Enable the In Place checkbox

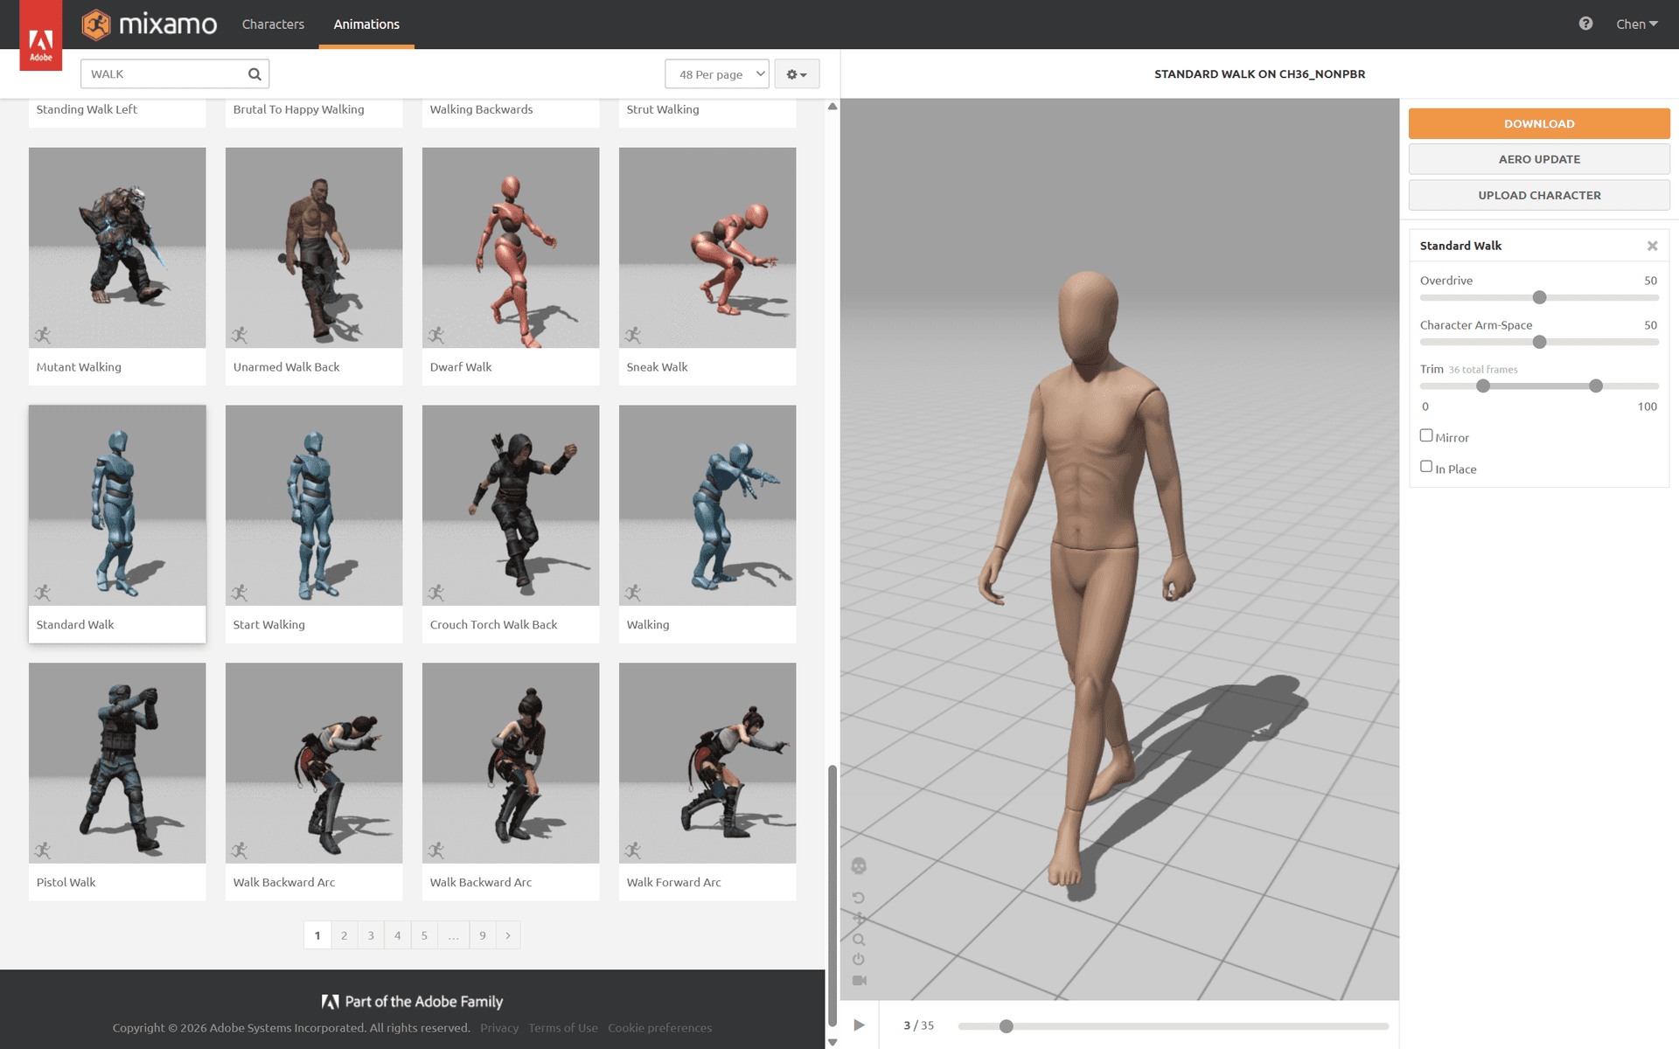1426,466
